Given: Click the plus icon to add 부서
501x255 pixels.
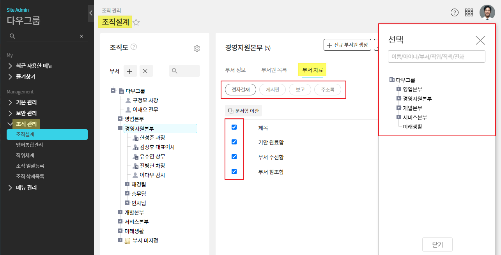Looking at the screenshot, I should pyautogui.click(x=130, y=71).
